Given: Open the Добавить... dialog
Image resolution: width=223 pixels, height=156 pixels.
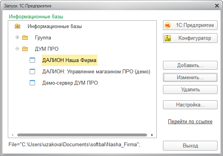Looking at the screenshot, I should 190,66.
